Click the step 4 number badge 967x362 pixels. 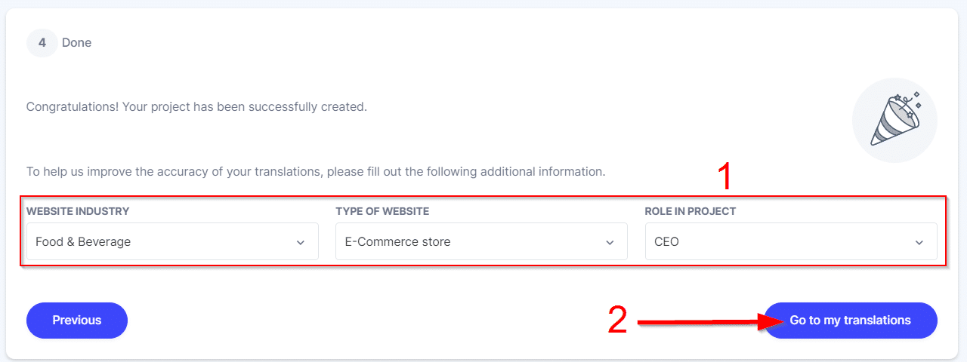(42, 43)
